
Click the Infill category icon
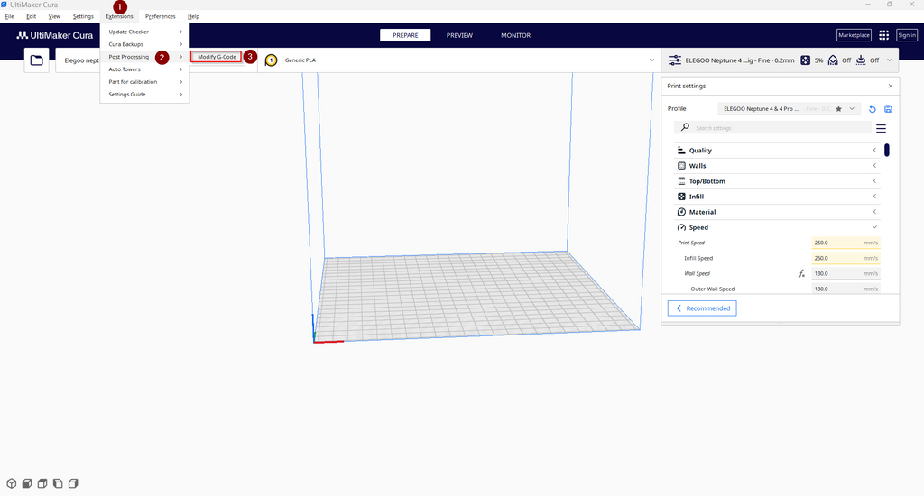pos(681,197)
